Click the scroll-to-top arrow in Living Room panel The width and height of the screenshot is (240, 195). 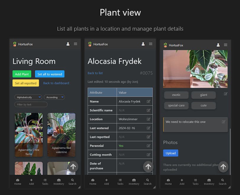click(x=73, y=167)
